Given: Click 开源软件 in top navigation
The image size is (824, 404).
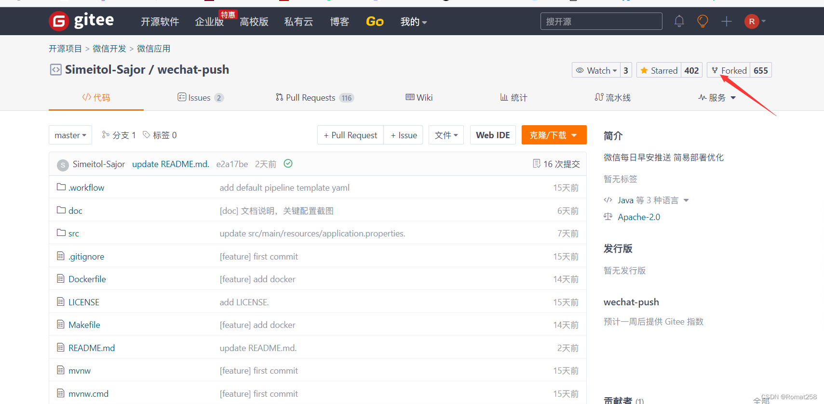Looking at the screenshot, I should tap(160, 22).
